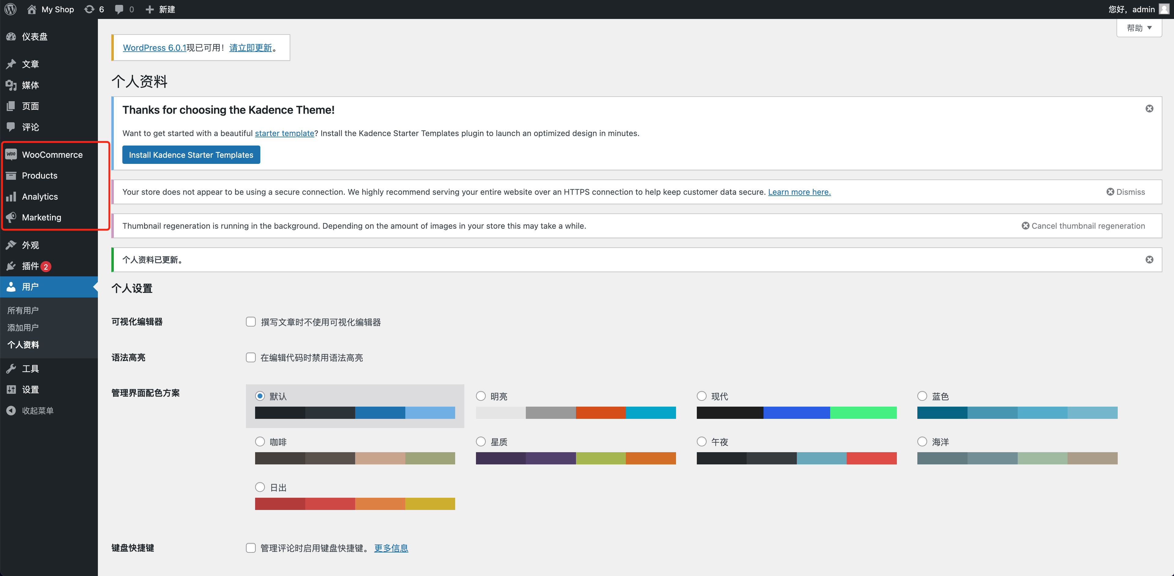This screenshot has width=1174, height=576.
Task: Click admin avatar in the top right
Action: (1164, 9)
